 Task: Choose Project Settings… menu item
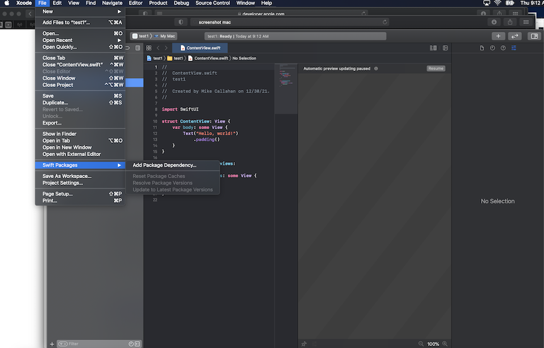(x=80, y=183)
